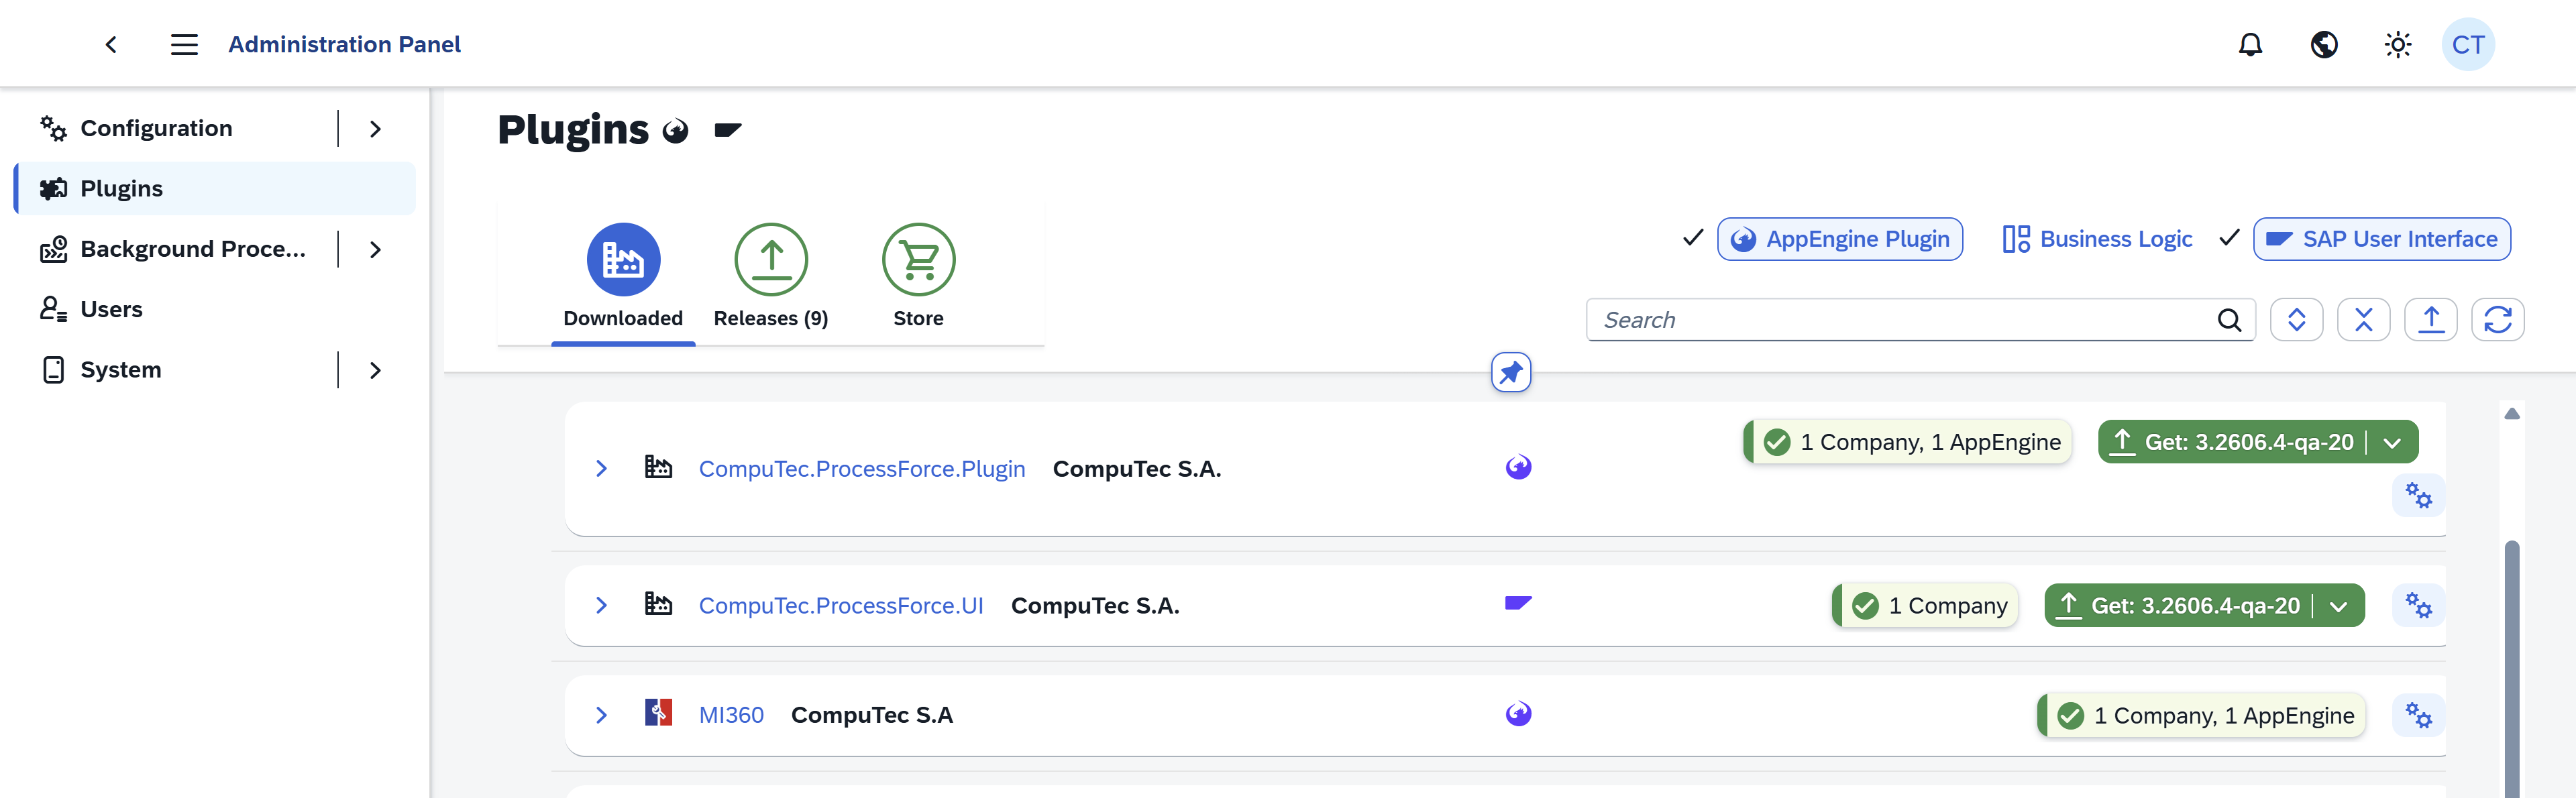Expand the Configuration submenu arrow

375,129
